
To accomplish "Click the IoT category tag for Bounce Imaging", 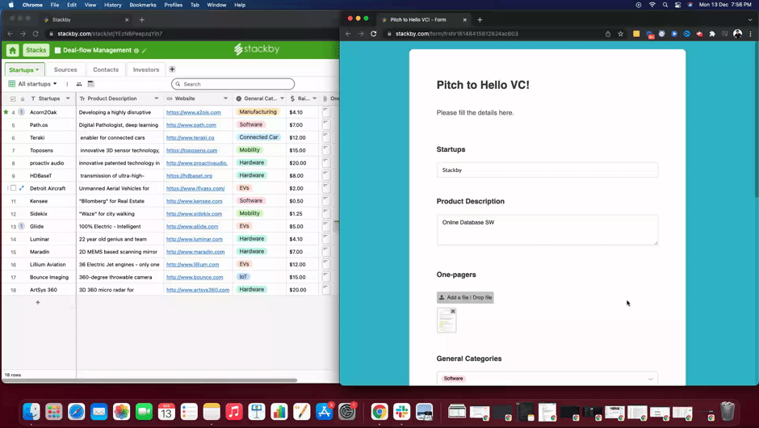I will click(x=243, y=277).
